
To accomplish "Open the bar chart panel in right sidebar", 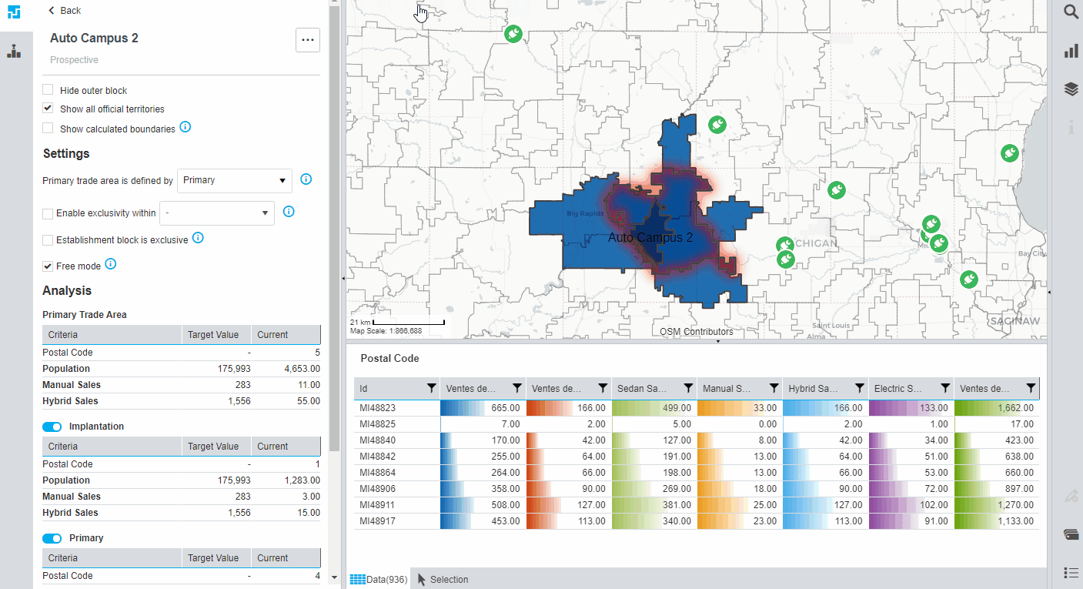I will pyautogui.click(x=1071, y=50).
